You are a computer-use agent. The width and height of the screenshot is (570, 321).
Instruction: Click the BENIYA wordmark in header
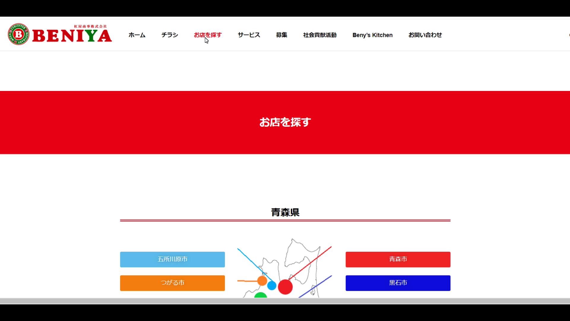coord(72,36)
